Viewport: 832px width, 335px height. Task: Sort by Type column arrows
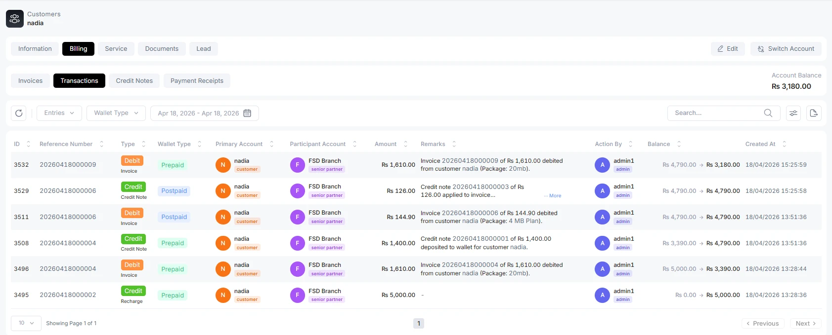pyautogui.click(x=143, y=144)
